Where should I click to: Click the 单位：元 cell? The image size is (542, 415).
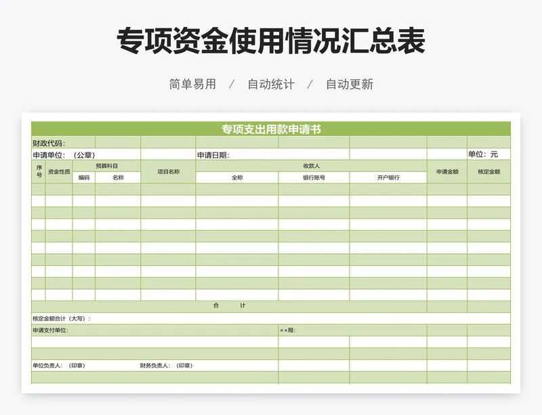(488, 154)
